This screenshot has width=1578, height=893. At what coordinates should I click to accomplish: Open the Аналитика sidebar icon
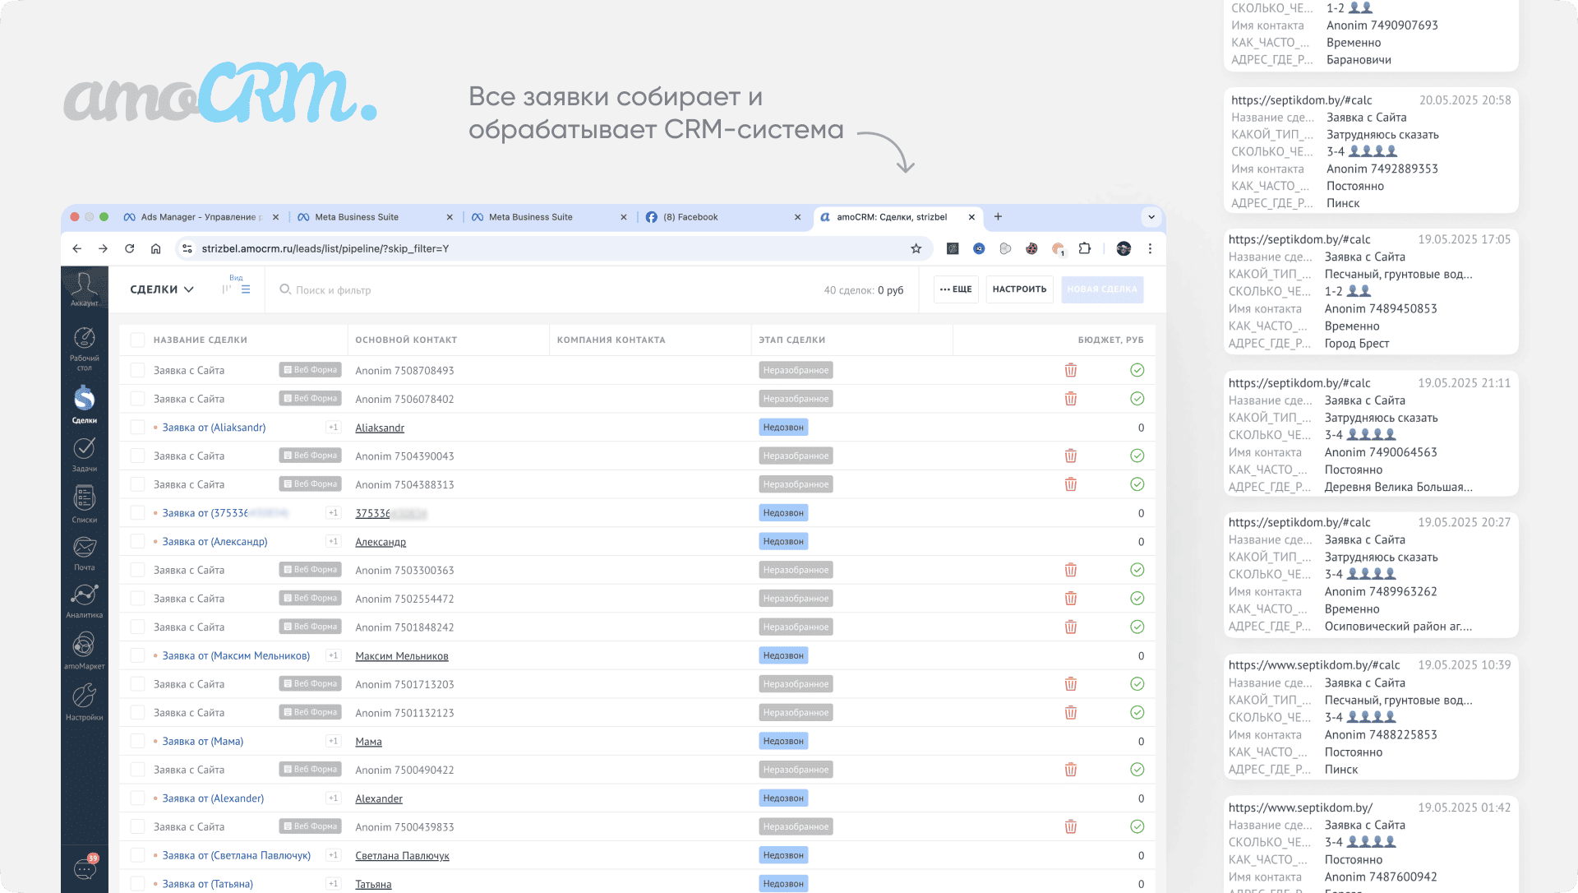84,600
